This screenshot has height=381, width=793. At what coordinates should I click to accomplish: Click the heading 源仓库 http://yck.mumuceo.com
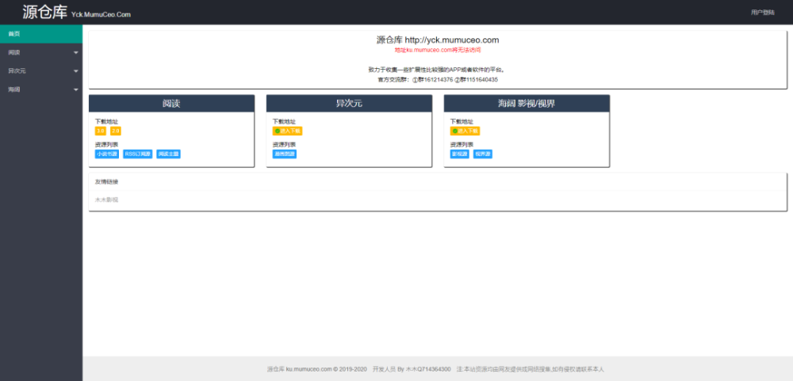click(x=438, y=40)
